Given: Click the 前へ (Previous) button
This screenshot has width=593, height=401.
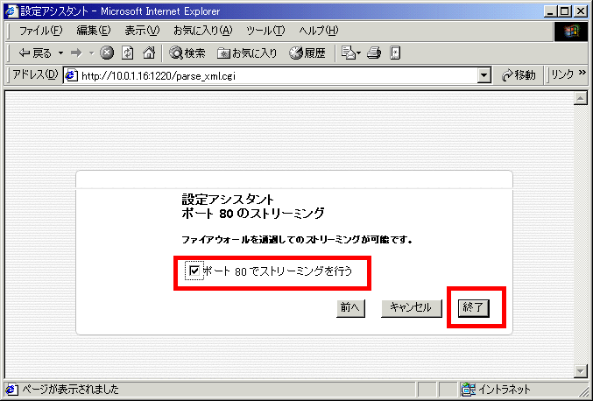Looking at the screenshot, I should pyautogui.click(x=350, y=308).
